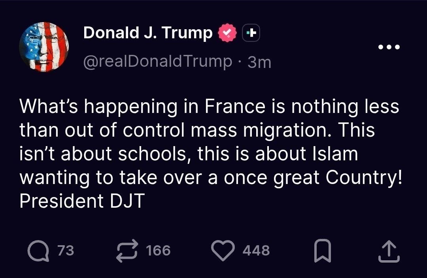
Task: Open the three-dot more options menu
Action: (389, 47)
